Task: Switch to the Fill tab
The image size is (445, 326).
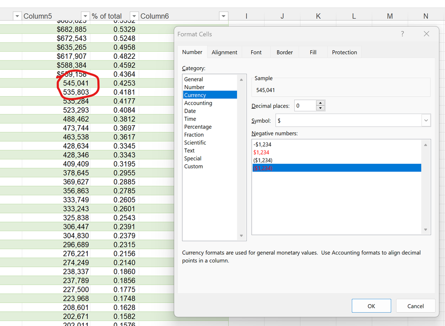Action: click(x=313, y=53)
